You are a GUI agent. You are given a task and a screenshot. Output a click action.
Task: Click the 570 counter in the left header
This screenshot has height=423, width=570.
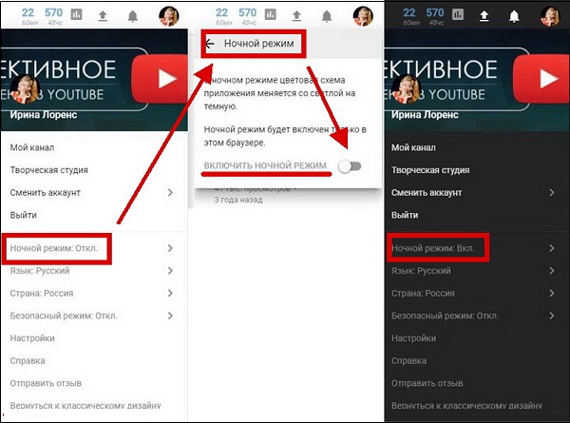(53, 12)
